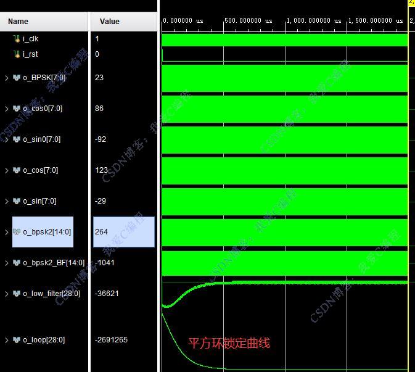
Task: Click the o_sin0 value -92
Action: [101, 139]
